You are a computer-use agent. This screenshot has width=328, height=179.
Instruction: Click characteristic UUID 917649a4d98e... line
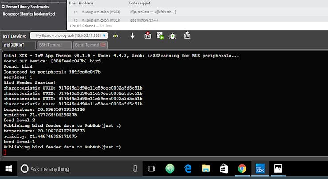point(73,104)
